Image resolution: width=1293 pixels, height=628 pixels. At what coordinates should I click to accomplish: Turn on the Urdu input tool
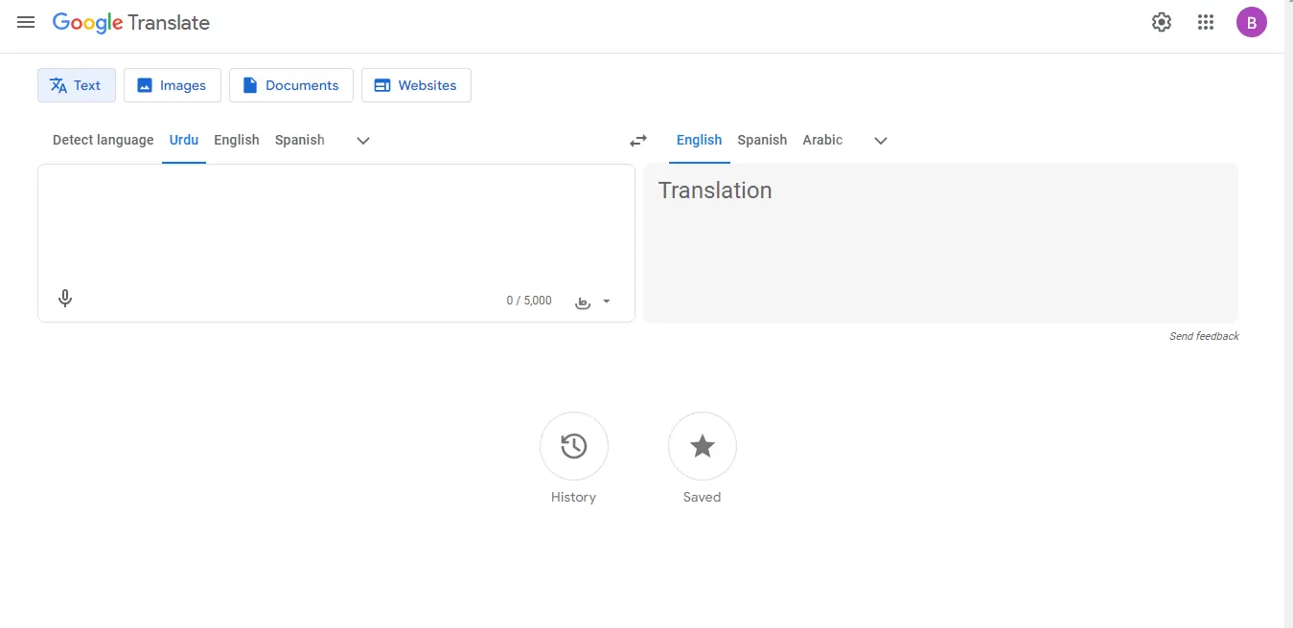[x=583, y=302]
